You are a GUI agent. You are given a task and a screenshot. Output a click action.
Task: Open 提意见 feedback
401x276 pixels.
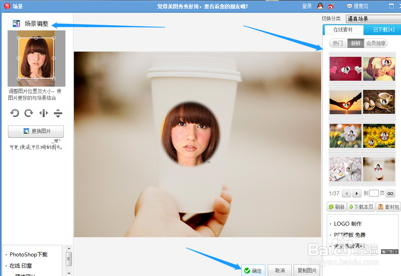(x=357, y=6)
